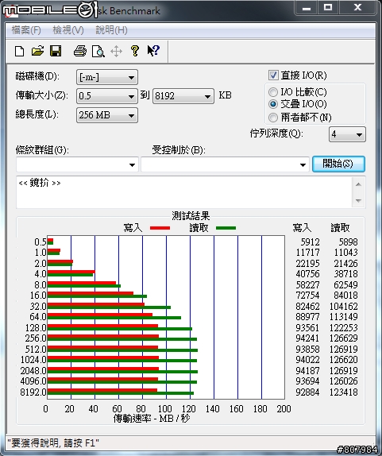382x456 pixels.
Task: Open a saved benchmark file icon
Action: 37,51
